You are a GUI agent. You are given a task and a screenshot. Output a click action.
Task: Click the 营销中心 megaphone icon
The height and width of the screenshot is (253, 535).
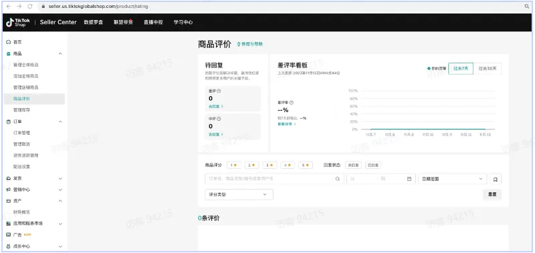tap(9, 190)
